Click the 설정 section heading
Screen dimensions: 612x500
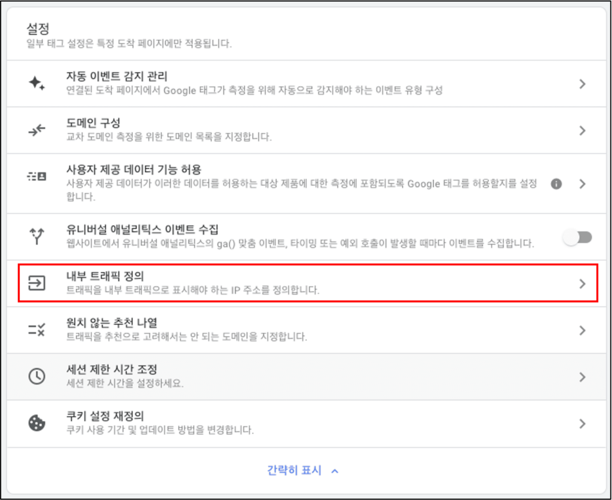coord(38,29)
